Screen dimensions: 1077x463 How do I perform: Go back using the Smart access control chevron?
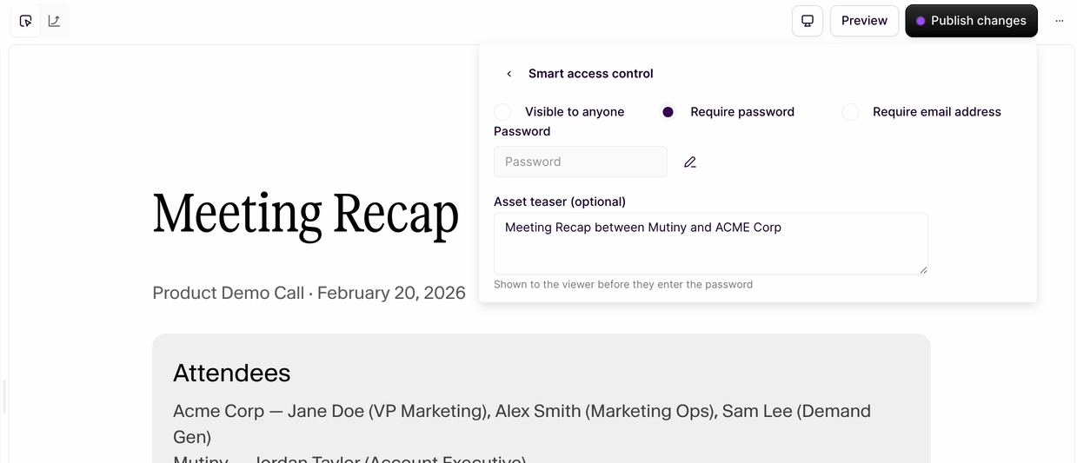coord(509,74)
